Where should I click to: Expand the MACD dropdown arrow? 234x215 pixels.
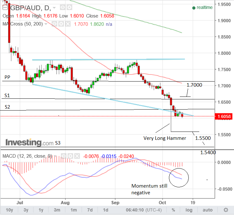coord(55,156)
